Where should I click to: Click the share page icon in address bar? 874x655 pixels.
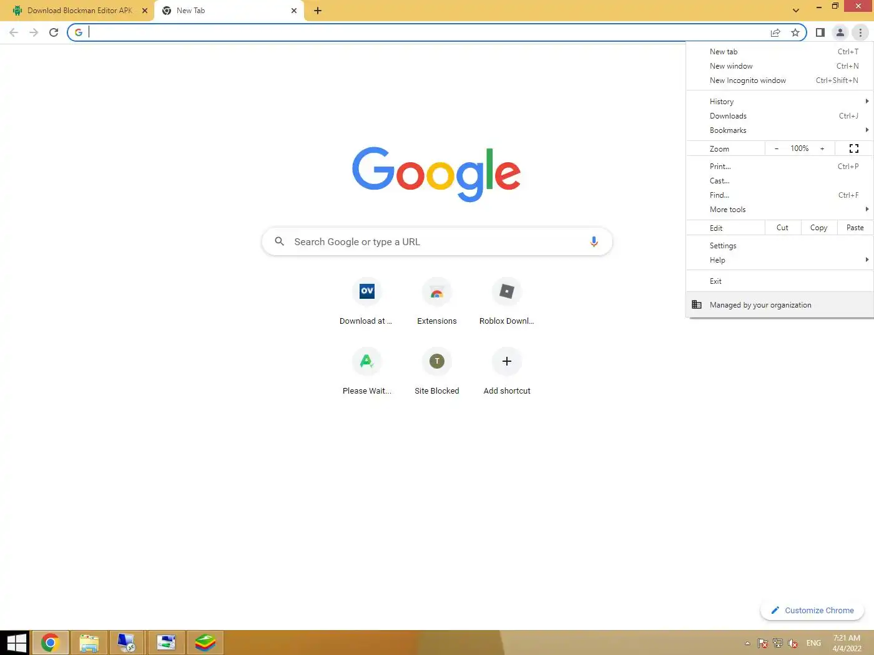point(775,32)
